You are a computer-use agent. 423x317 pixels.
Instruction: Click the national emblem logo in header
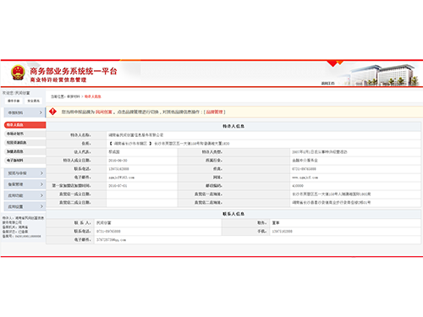18,73
